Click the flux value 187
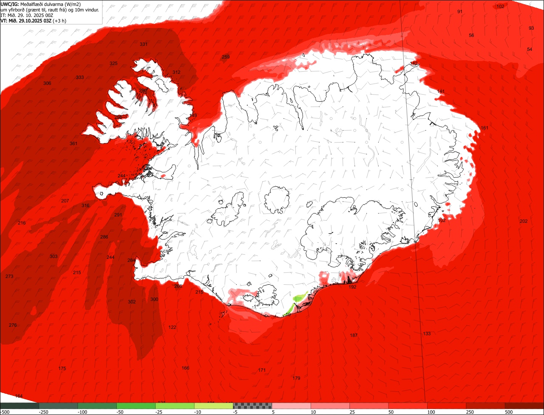 [354, 335]
